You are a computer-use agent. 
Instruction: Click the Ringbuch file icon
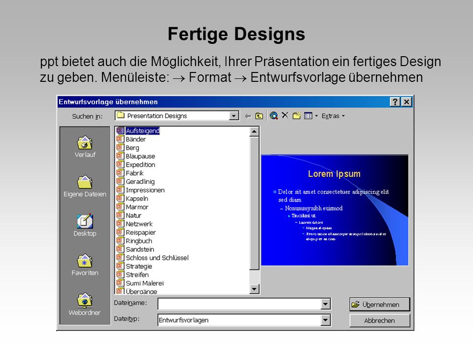pos(120,240)
